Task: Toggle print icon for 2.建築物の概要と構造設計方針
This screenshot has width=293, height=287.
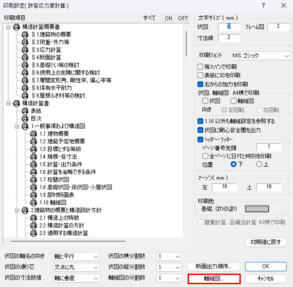Action: coord(25,210)
